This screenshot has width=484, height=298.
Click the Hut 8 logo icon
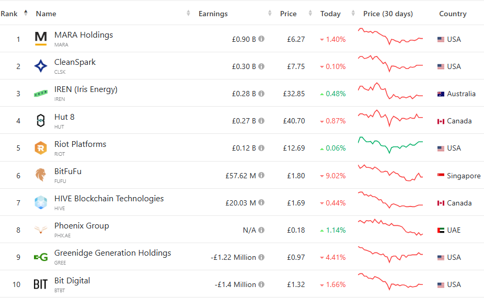(41, 121)
